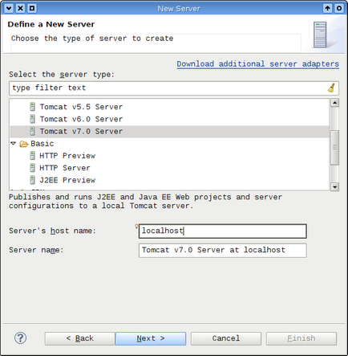Collapse the Basic category
This screenshot has width=348, height=356.
[14, 143]
